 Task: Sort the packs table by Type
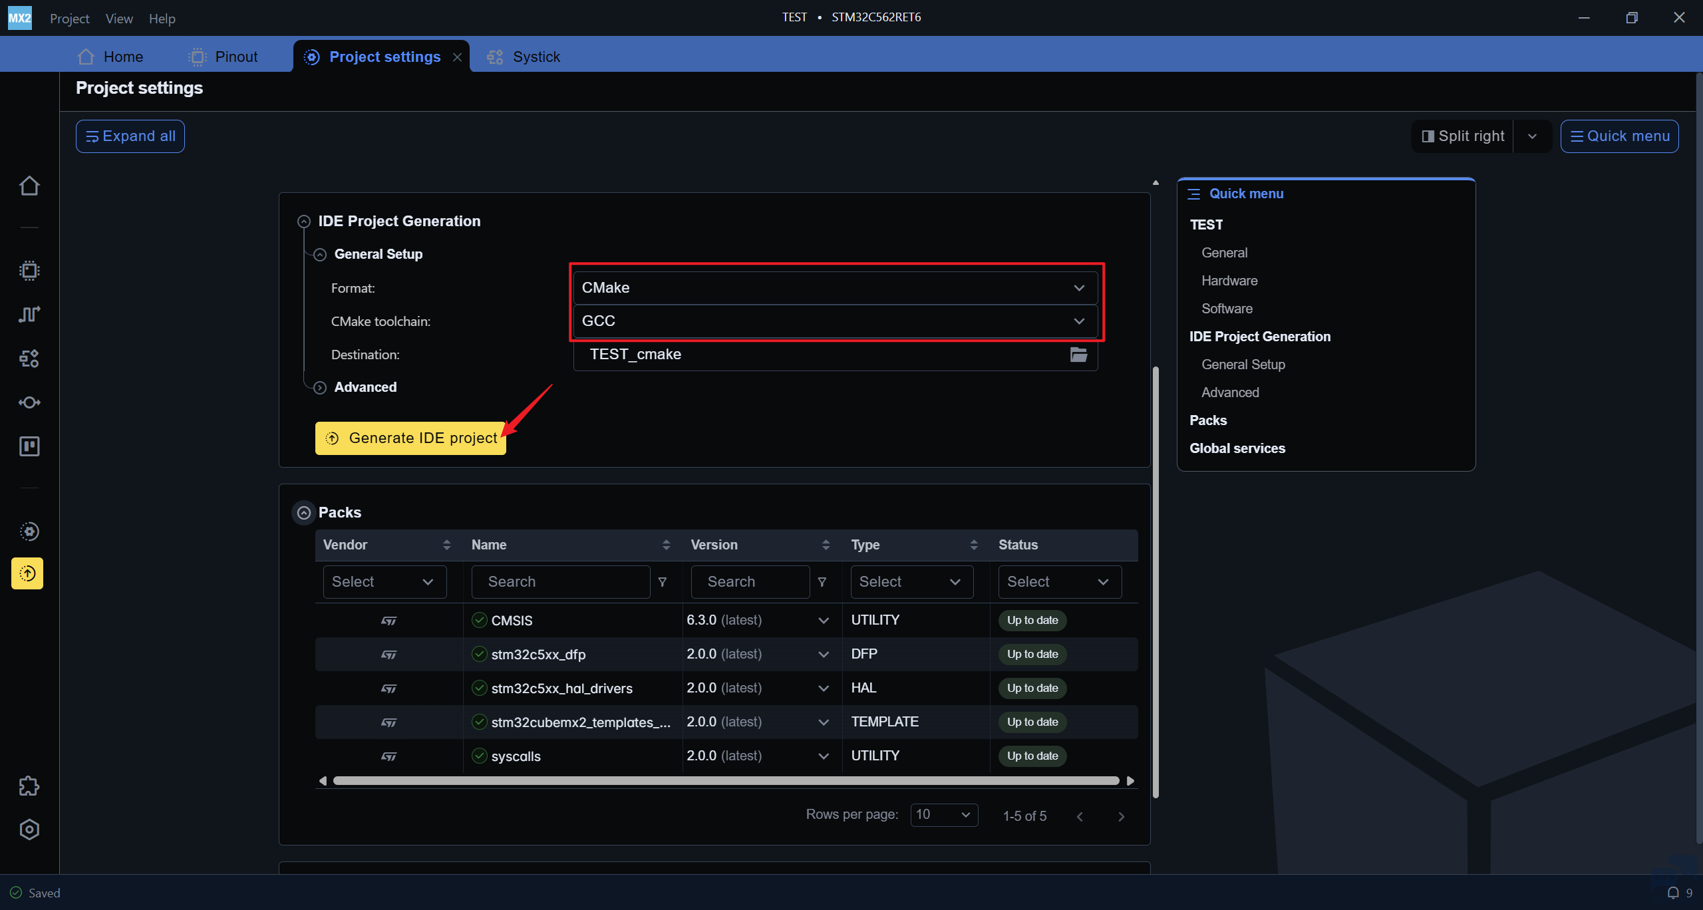[974, 545]
